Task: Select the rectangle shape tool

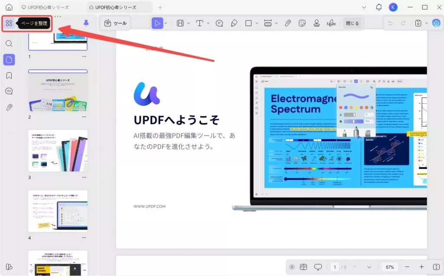Action: click(x=248, y=23)
